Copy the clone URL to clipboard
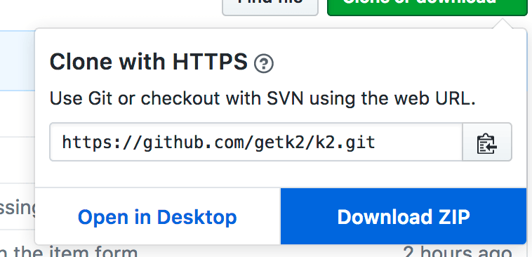 pyautogui.click(x=487, y=142)
